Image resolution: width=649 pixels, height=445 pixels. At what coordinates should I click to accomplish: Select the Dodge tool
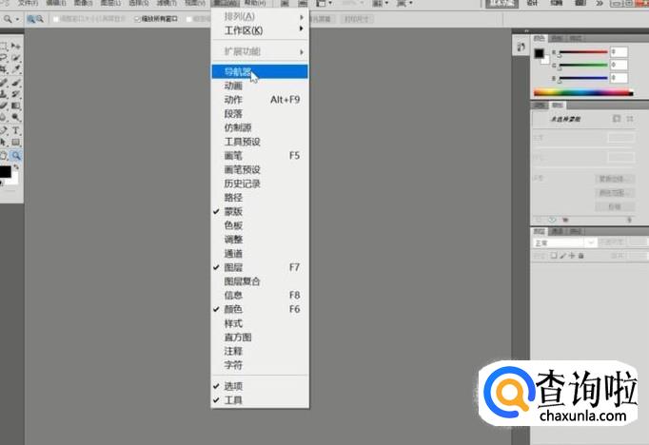[16, 118]
